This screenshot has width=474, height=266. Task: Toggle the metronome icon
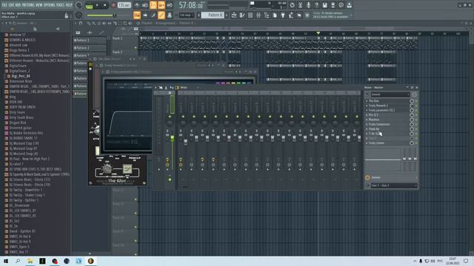click(137, 5)
